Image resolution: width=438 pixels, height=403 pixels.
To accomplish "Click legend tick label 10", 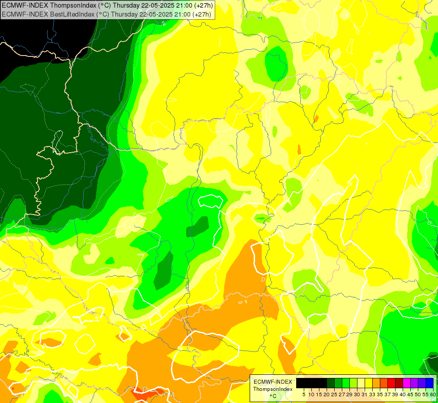I will tap(311, 394).
